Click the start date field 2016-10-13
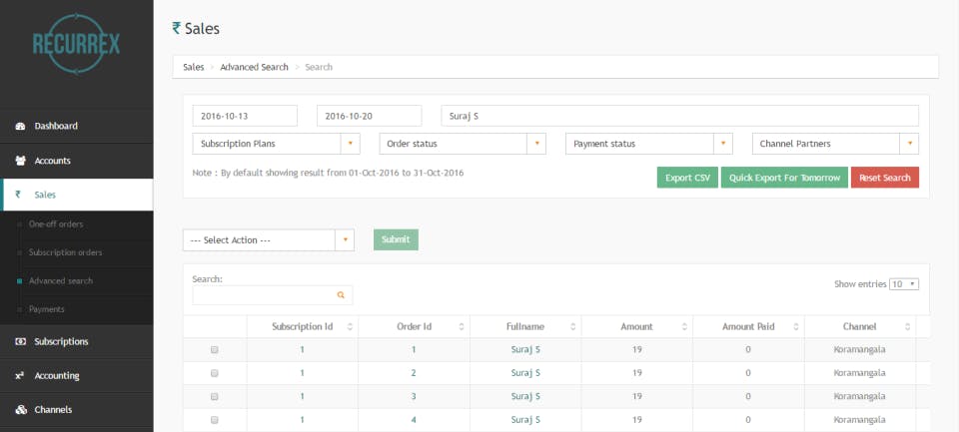959x432 pixels. (x=245, y=116)
